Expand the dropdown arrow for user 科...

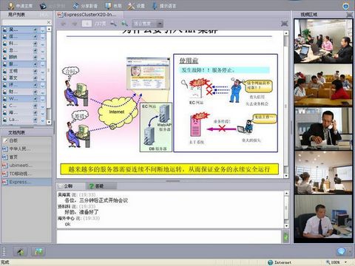[43, 44]
